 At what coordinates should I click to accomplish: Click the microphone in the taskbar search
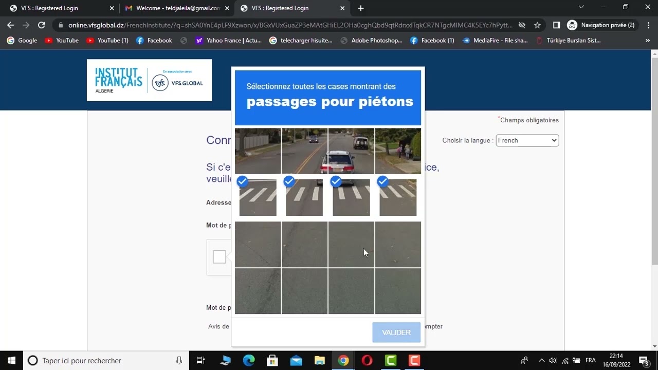pos(179,361)
